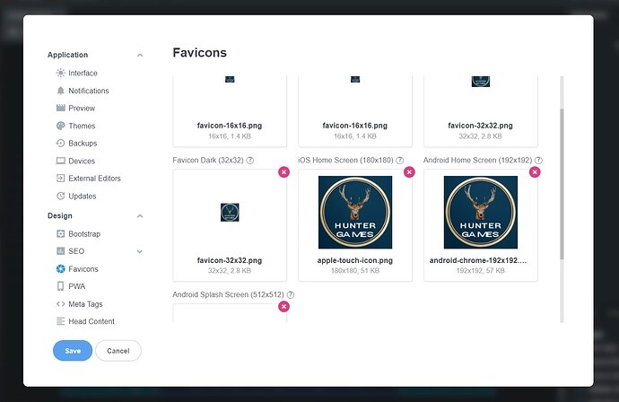Remove the Android Splash Screen image
The height and width of the screenshot is (402, 619).
283,307
